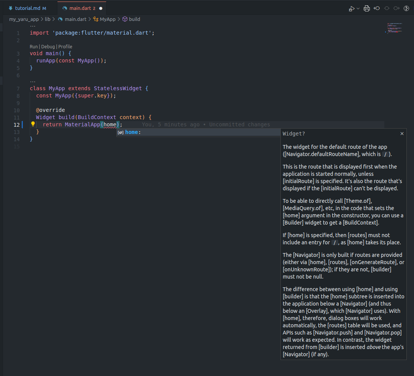The image size is (414, 376).
Task: Open the run options dropdown chevron
Action: pos(358,9)
